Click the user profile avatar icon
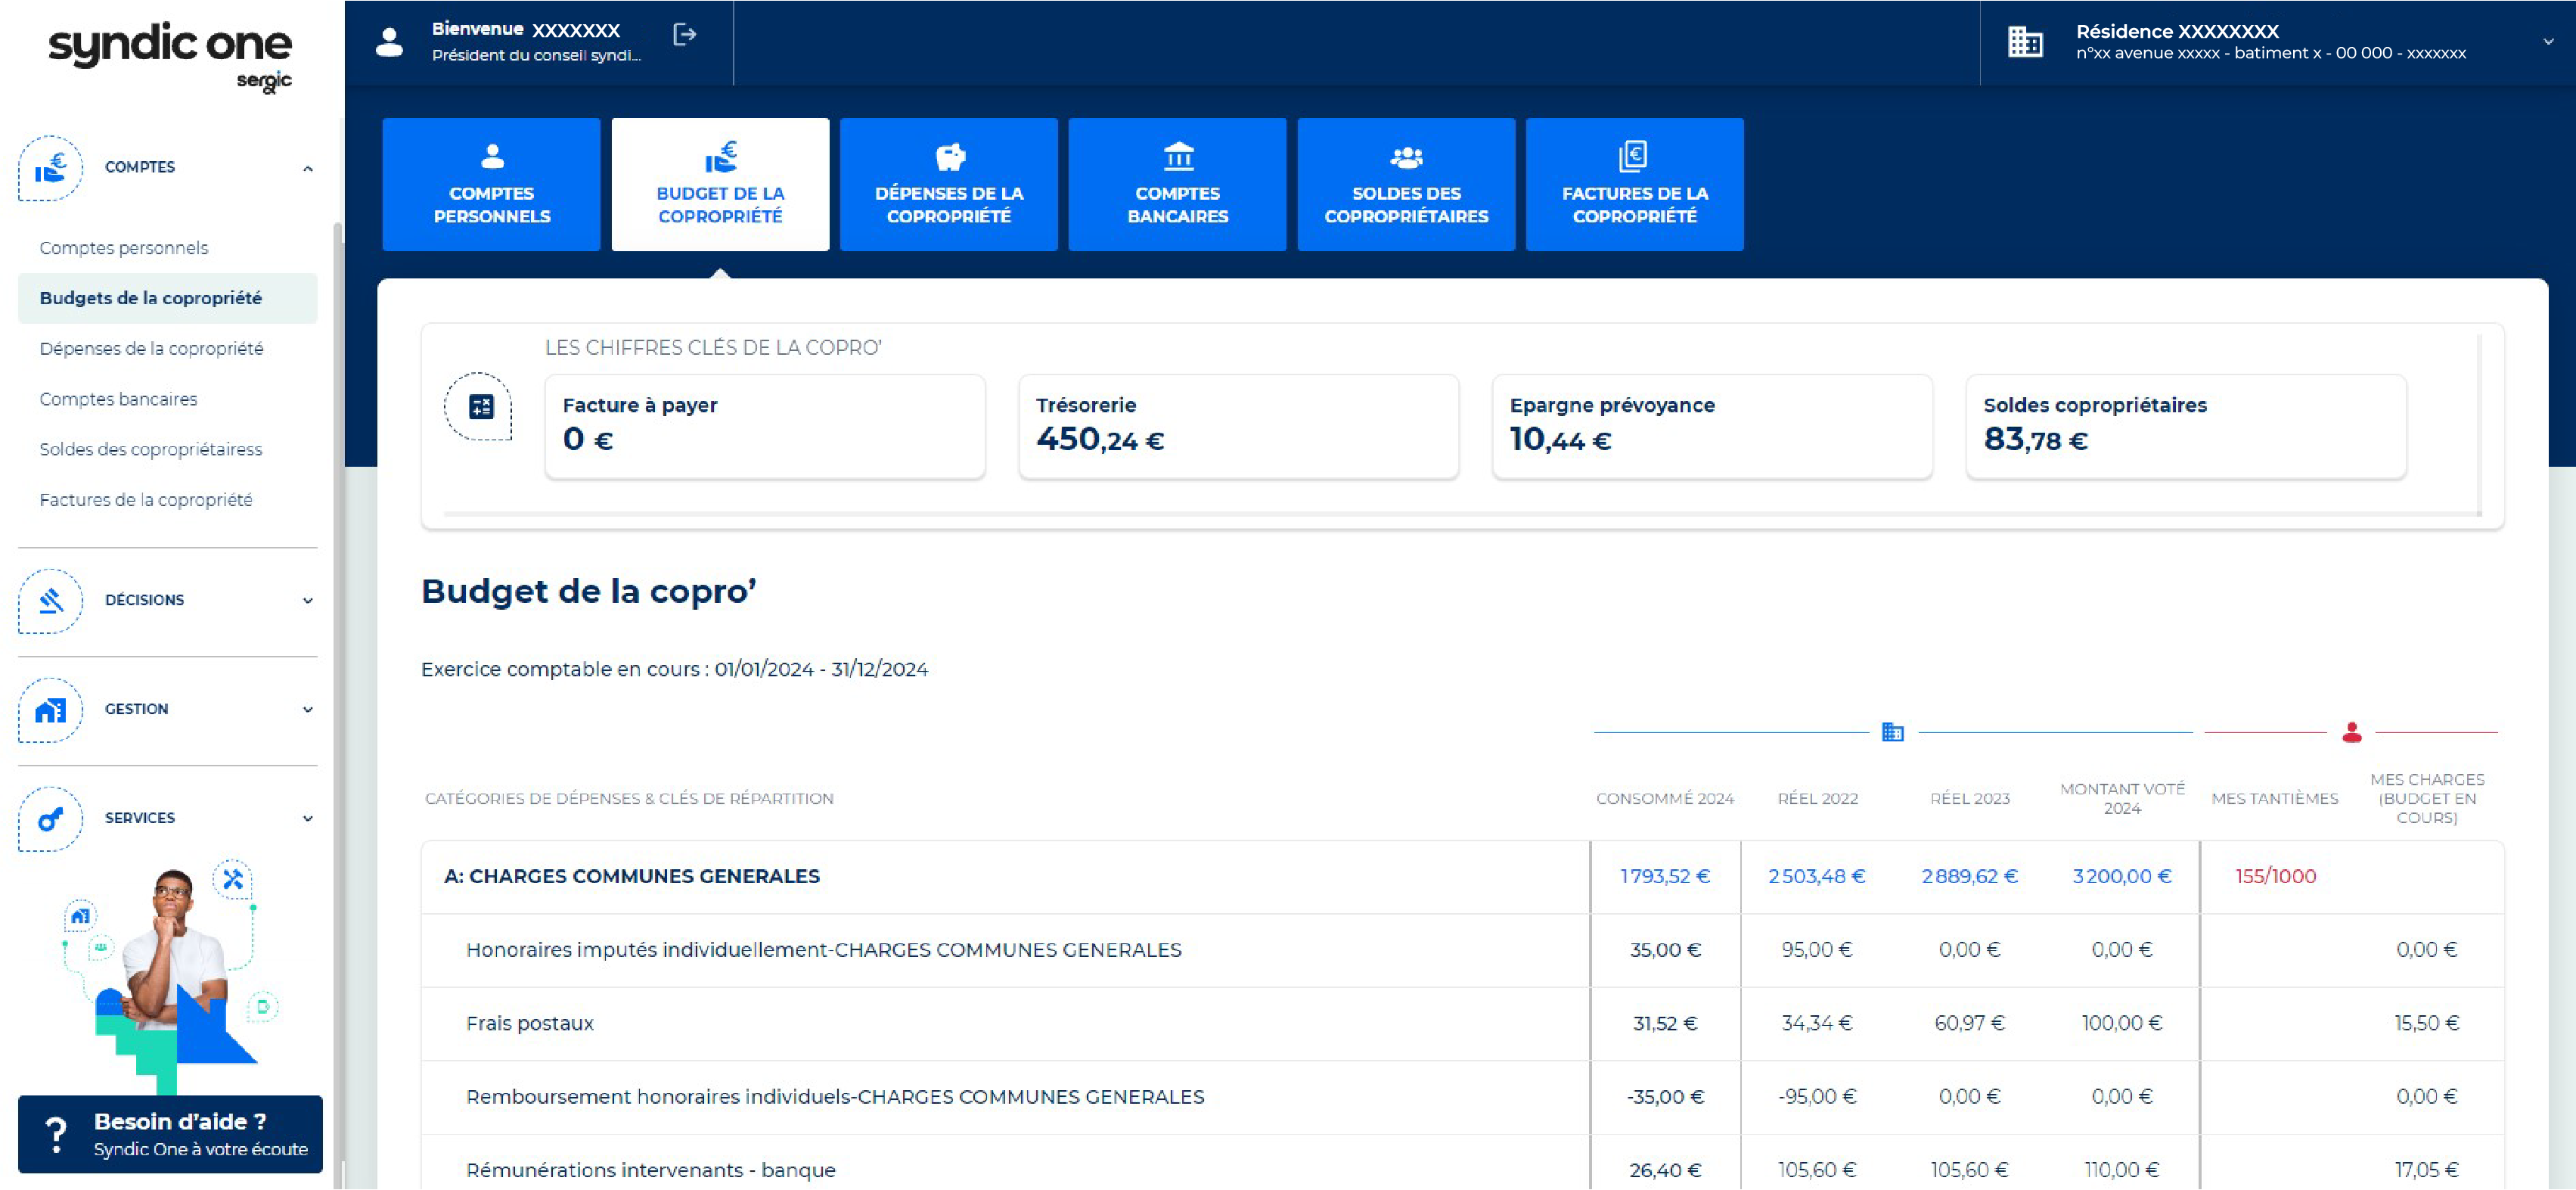The width and height of the screenshot is (2576, 1190). pos(389,42)
